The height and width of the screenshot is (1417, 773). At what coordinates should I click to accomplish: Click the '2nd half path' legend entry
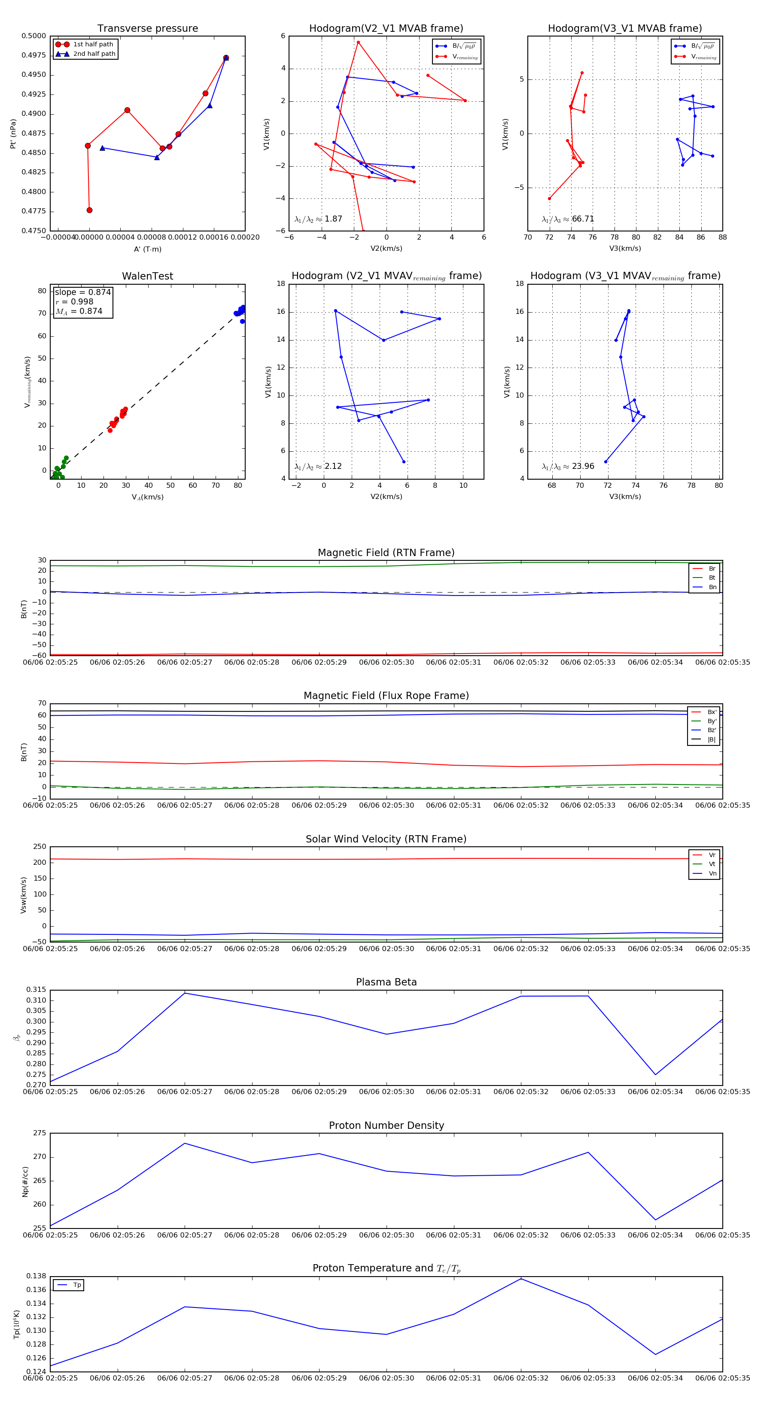(85, 54)
